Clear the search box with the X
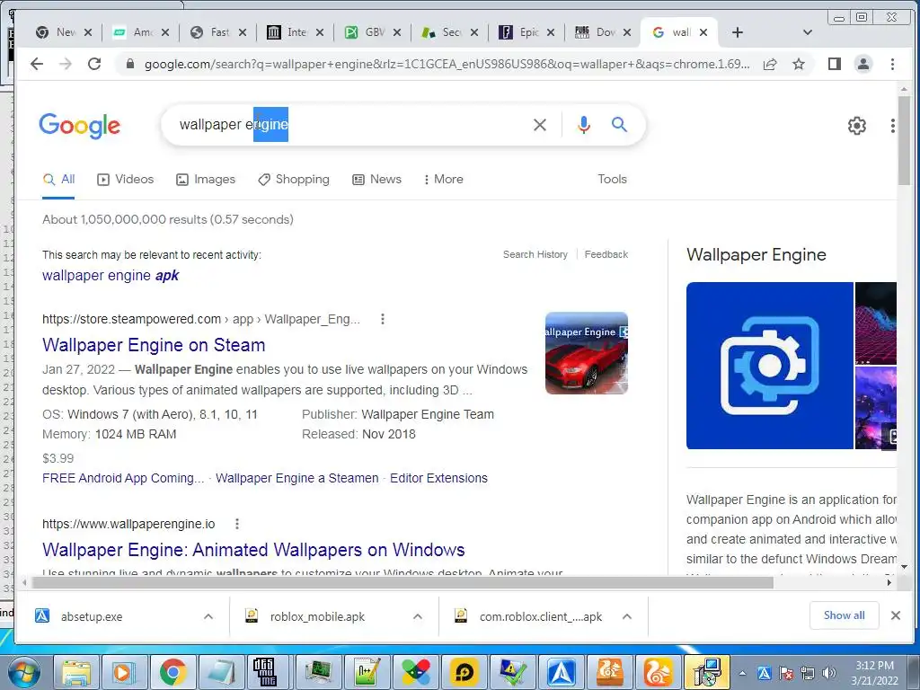The width and height of the screenshot is (920, 690). (x=540, y=124)
